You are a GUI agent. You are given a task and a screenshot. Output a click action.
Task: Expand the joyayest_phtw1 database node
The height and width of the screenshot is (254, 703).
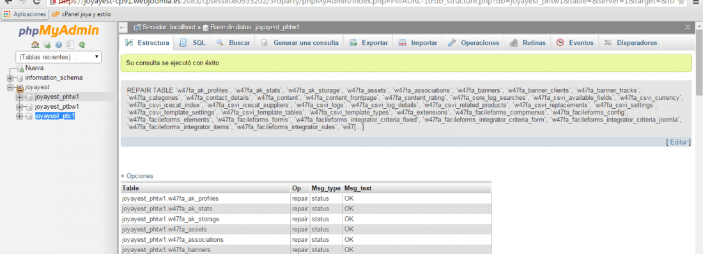coord(19,97)
